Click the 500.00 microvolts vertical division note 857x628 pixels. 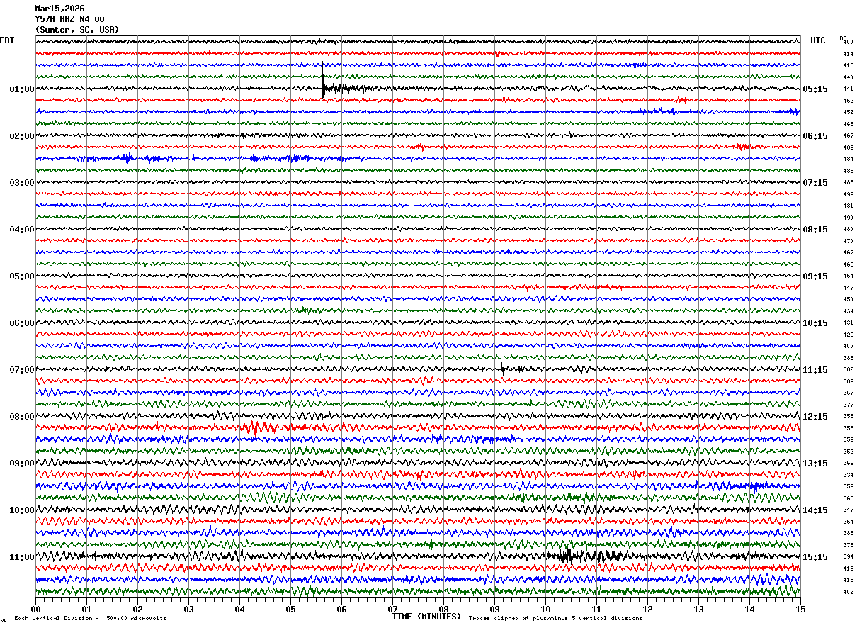click(x=91, y=618)
